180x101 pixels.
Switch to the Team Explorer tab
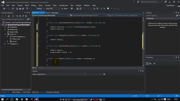17,92
